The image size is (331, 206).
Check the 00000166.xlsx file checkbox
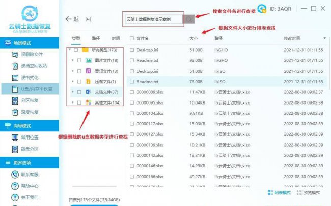coord(132,177)
